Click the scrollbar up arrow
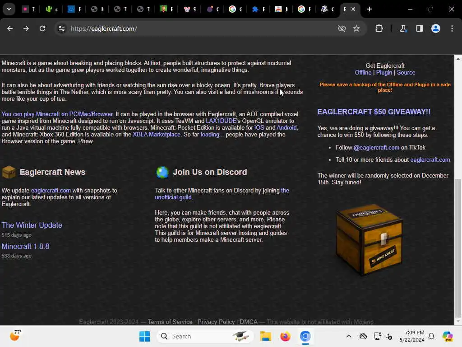 click(458, 59)
